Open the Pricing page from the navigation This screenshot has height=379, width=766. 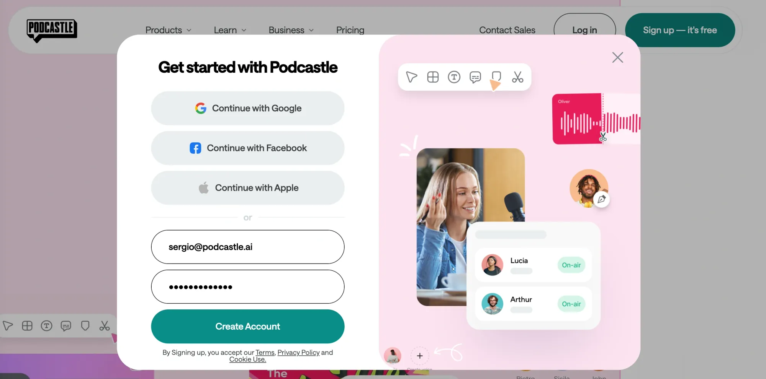coord(350,30)
